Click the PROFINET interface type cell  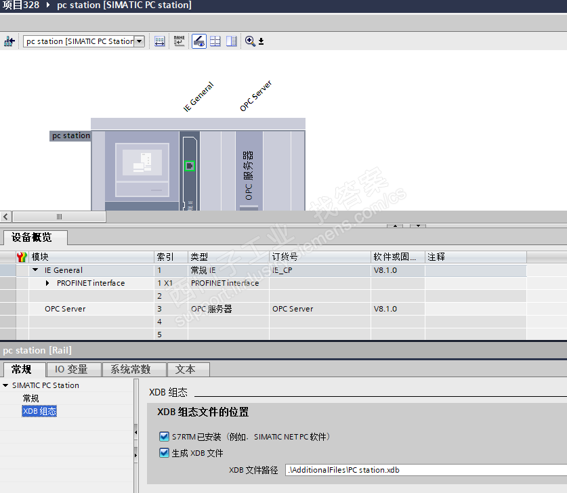228,283
